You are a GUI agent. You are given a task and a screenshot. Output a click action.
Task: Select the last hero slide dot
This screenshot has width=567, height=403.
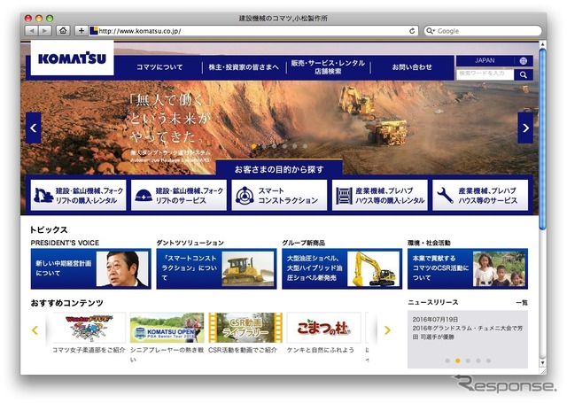point(305,146)
